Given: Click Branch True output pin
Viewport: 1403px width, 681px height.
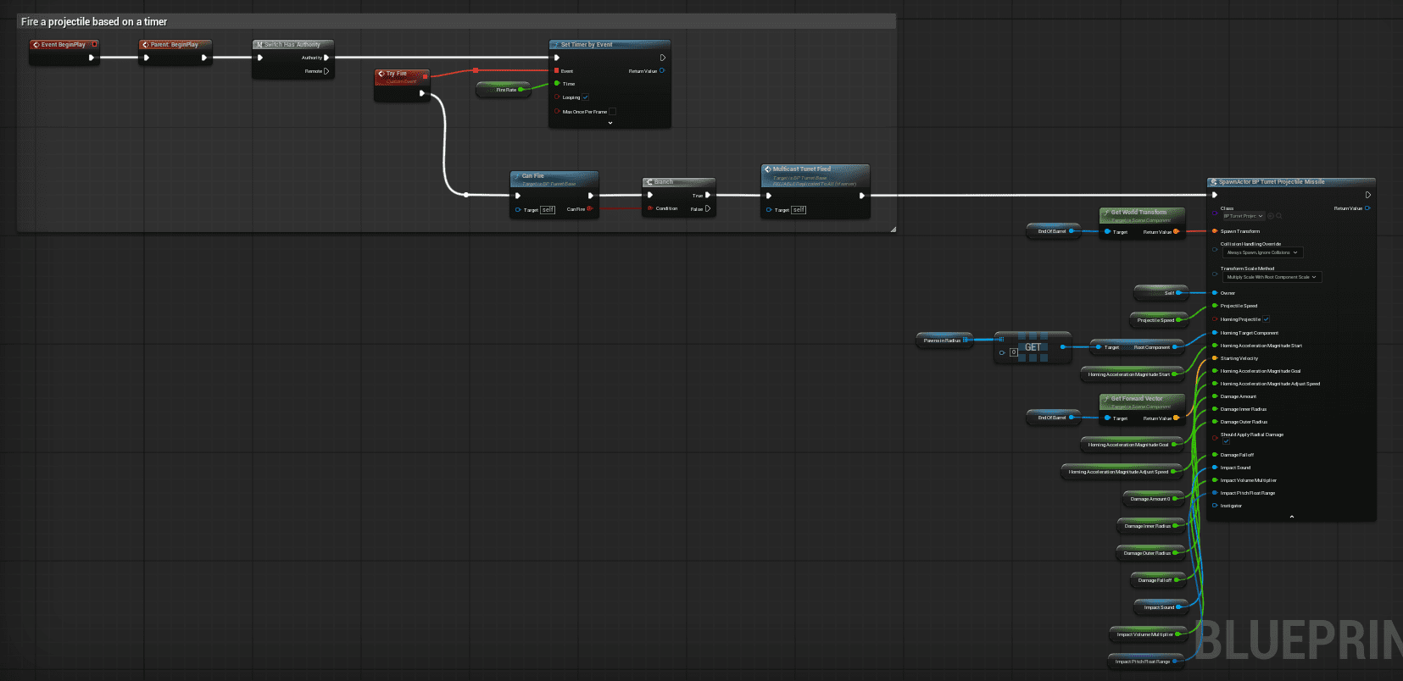Looking at the screenshot, I should [708, 195].
